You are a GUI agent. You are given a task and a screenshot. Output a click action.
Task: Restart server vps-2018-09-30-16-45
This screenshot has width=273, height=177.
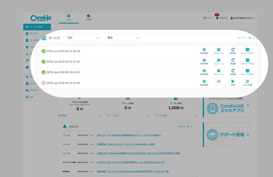(233, 72)
